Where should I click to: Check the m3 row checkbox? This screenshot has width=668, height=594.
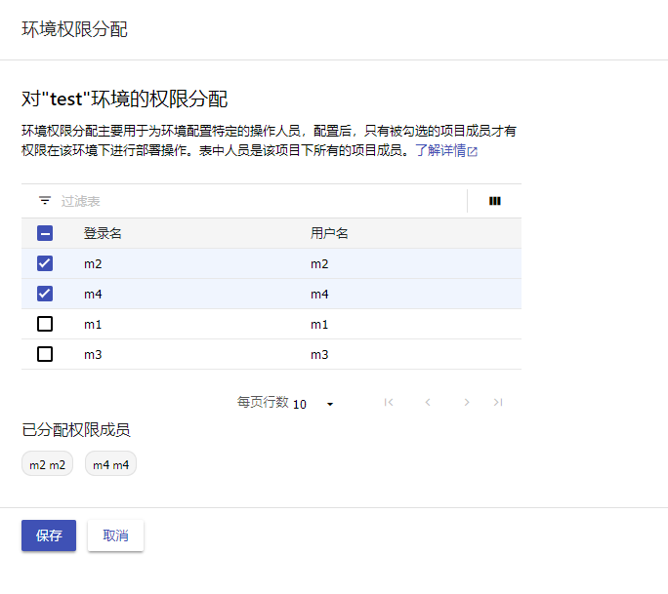(45, 354)
